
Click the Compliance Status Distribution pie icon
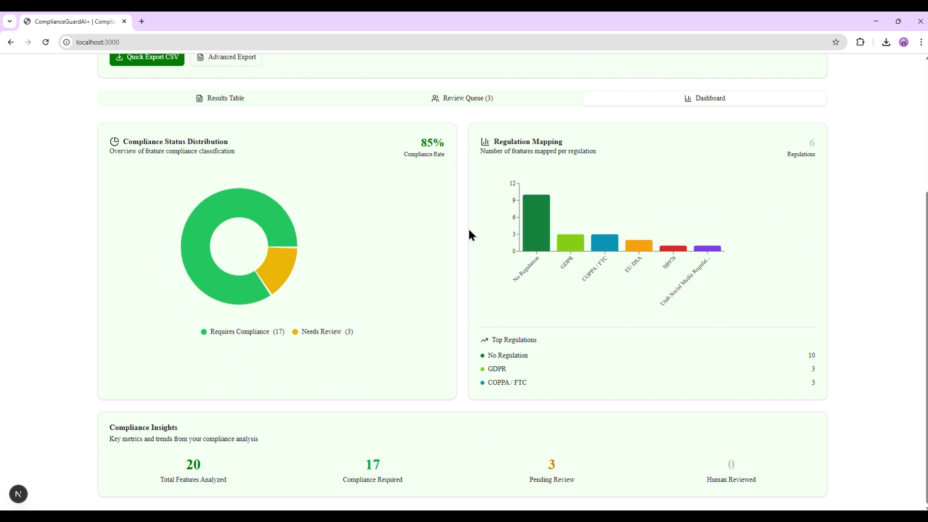click(x=115, y=142)
